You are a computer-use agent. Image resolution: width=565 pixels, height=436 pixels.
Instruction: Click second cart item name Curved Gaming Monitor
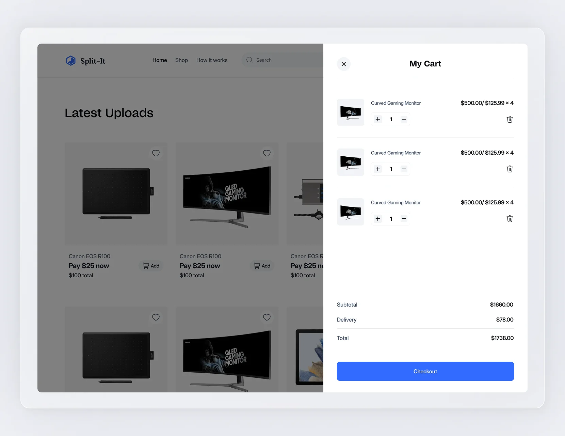[396, 153]
